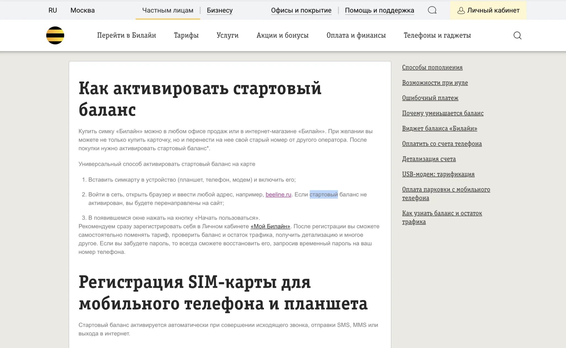Click the highlighted word стартовый
This screenshot has width=566, height=348.
pyautogui.click(x=324, y=194)
